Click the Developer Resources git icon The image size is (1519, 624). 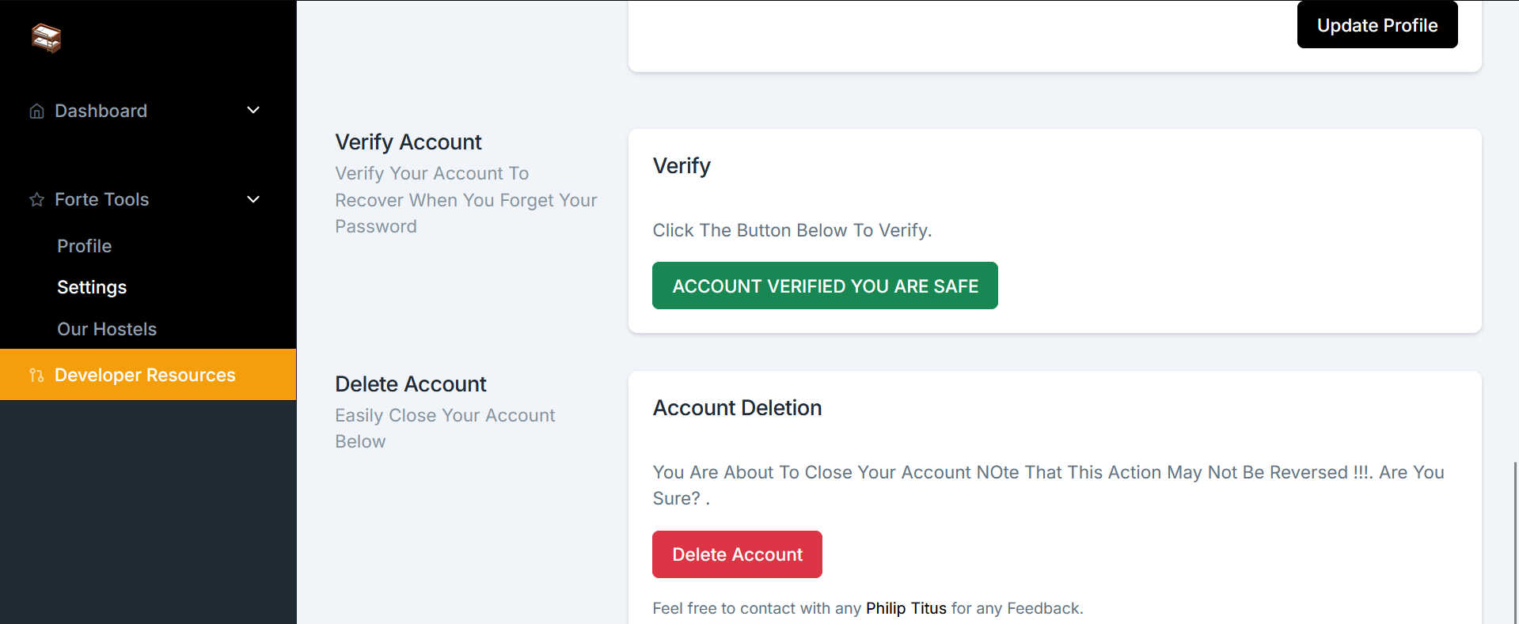tap(36, 375)
